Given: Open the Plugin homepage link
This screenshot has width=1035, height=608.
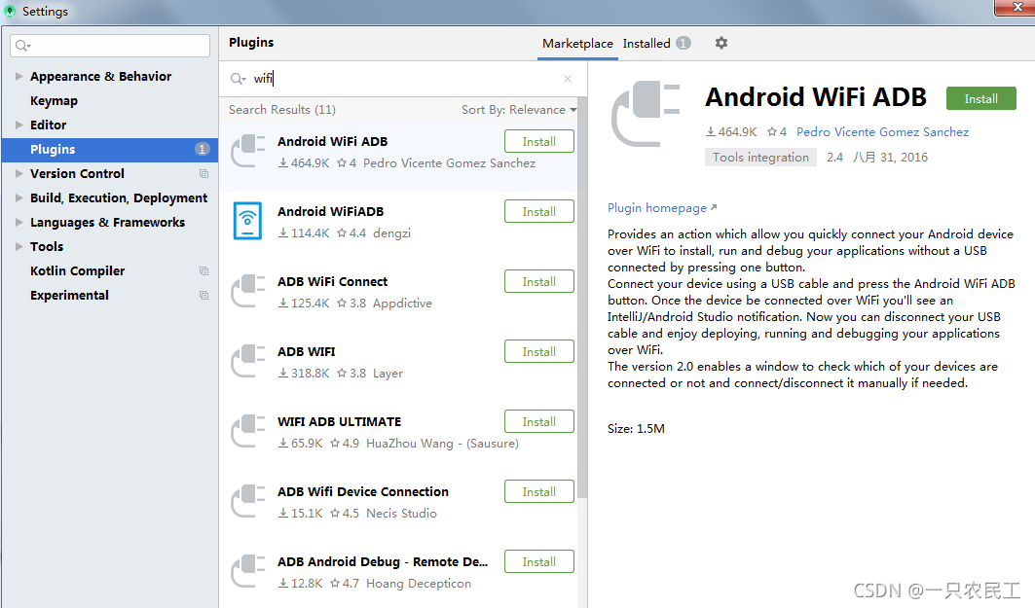Looking at the screenshot, I should click(662, 208).
